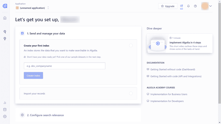Click the DOCUMENTATION heading
The image size is (221, 124).
pos(156,63)
